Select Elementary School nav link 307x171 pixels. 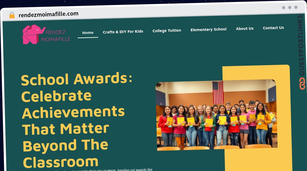(209, 29)
